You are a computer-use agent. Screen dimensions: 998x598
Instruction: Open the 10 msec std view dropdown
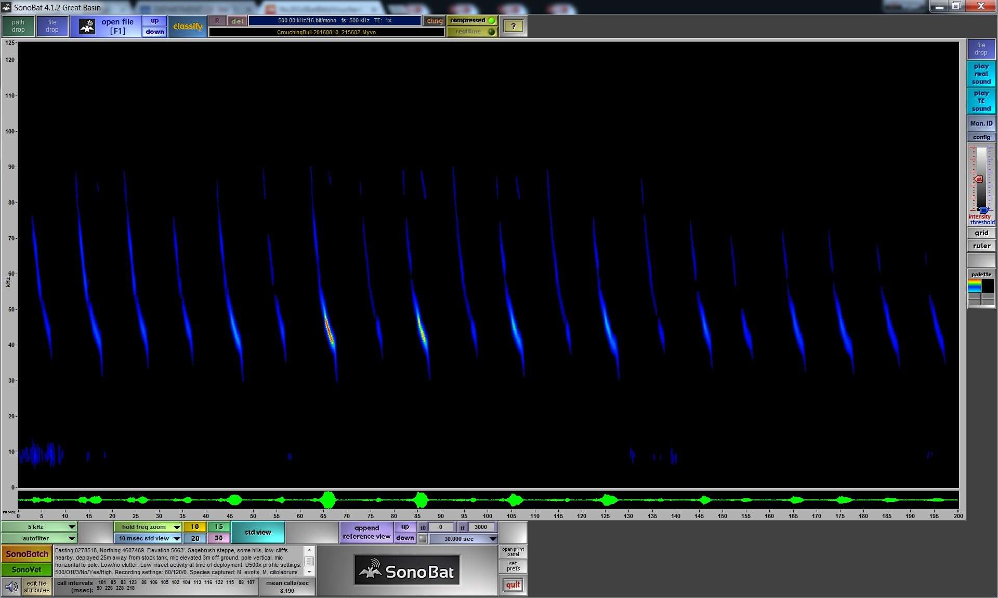pyautogui.click(x=148, y=538)
